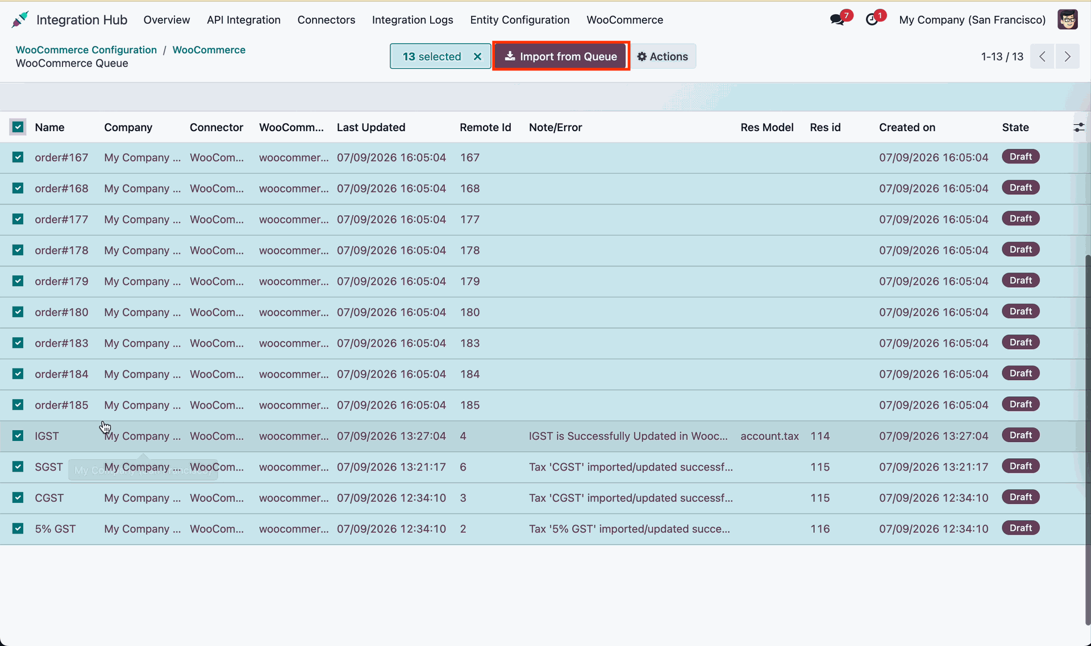Sort by the Name column header
Screen dimensions: 1091x646
coord(49,127)
